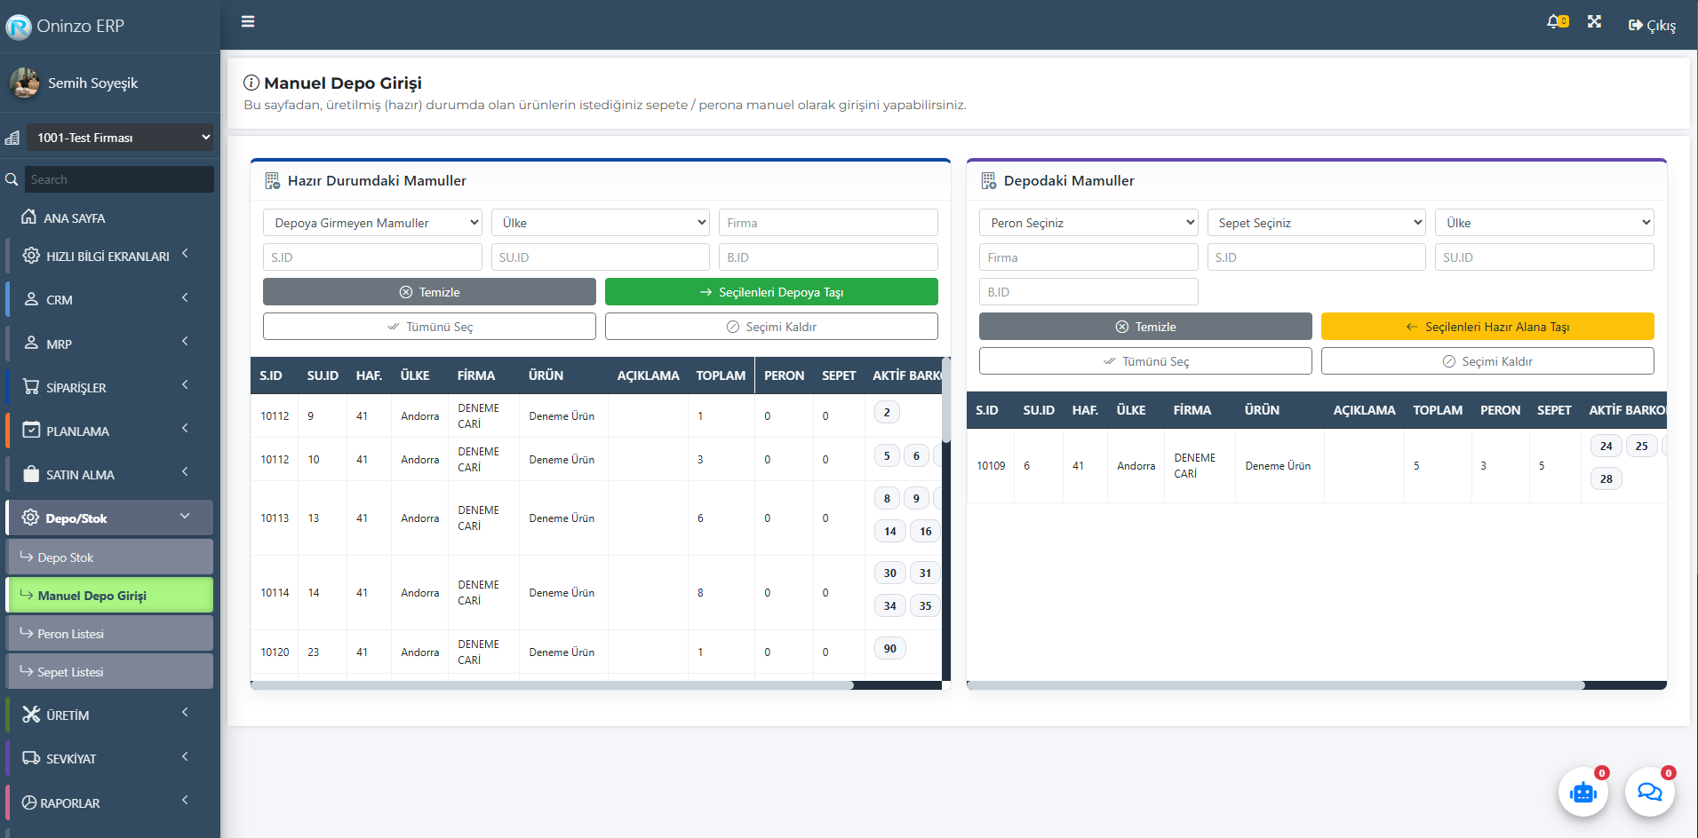
Task: Click the search magnifier icon in sidebar
Action: (12, 179)
